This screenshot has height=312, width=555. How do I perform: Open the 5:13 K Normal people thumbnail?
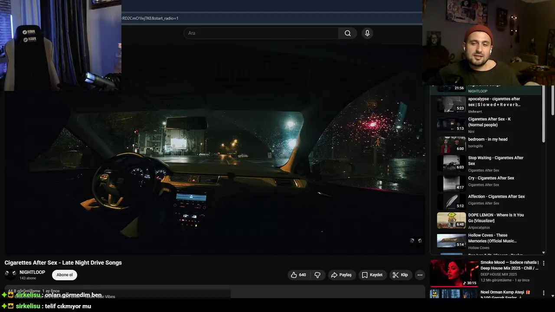point(451,124)
